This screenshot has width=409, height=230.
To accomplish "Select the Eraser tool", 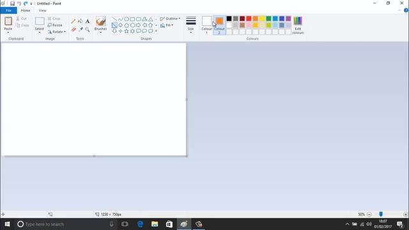I will [x=73, y=29].
